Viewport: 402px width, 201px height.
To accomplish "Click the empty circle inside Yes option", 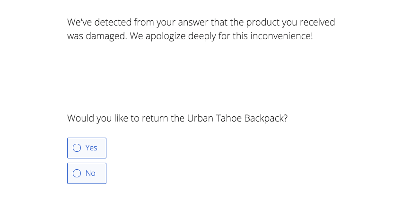I will point(77,148).
